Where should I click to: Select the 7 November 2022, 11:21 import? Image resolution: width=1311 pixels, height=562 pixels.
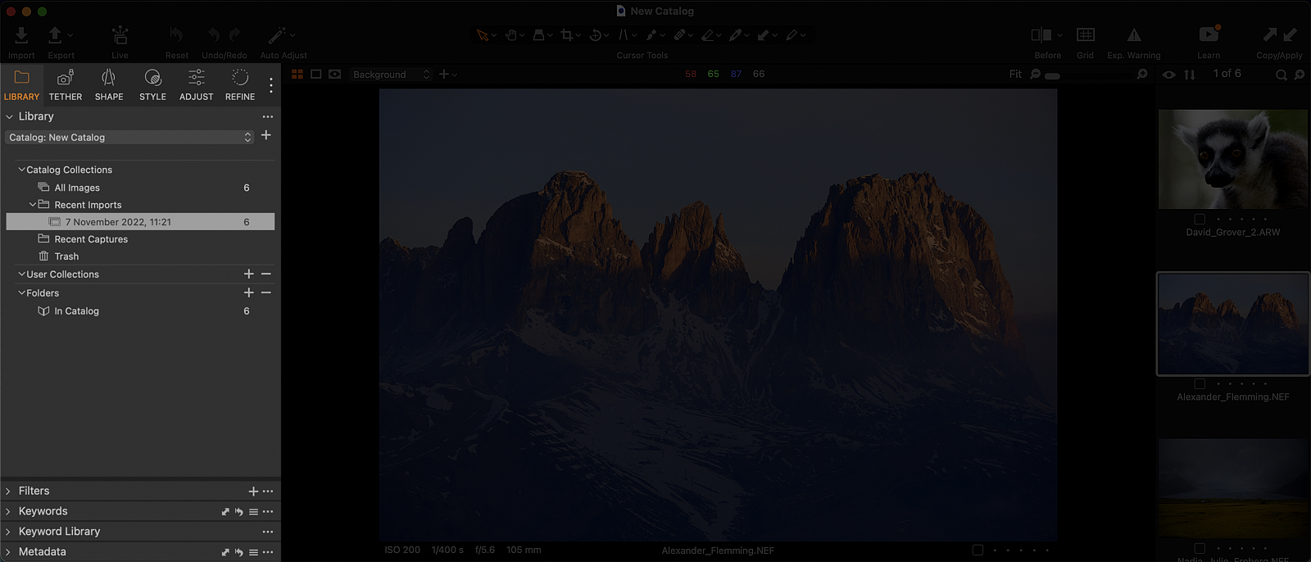[140, 222]
